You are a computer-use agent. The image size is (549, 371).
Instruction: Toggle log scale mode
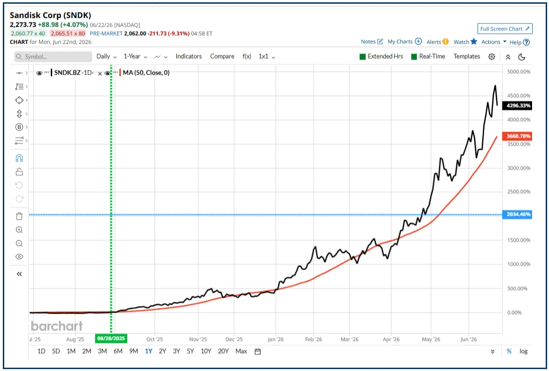(x=524, y=351)
